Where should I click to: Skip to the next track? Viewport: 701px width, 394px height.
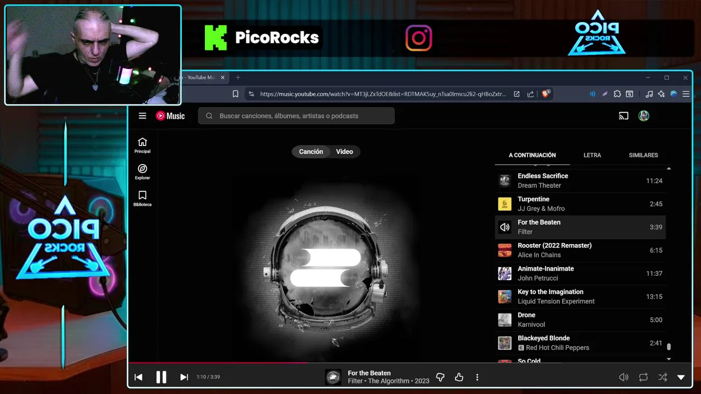[184, 377]
